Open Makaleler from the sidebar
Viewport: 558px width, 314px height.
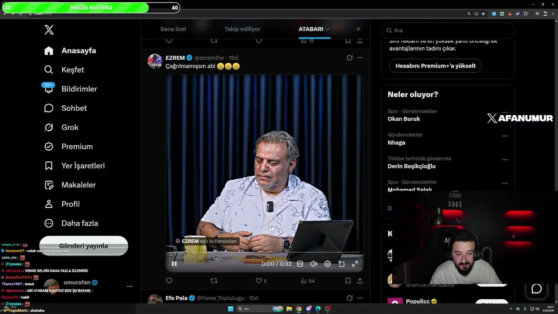(70, 185)
